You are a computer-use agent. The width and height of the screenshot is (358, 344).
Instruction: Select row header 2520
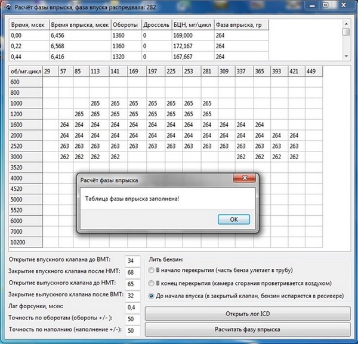click(x=26, y=146)
